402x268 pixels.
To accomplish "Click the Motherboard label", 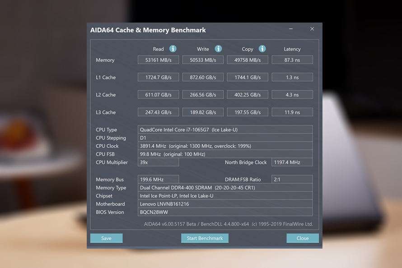I will click(110, 204).
